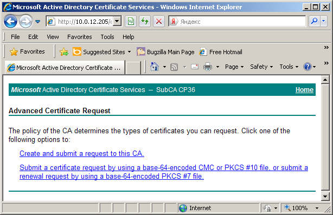
Task: Click the Advanced Certificate Request heading
Action: tap(59, 110)
